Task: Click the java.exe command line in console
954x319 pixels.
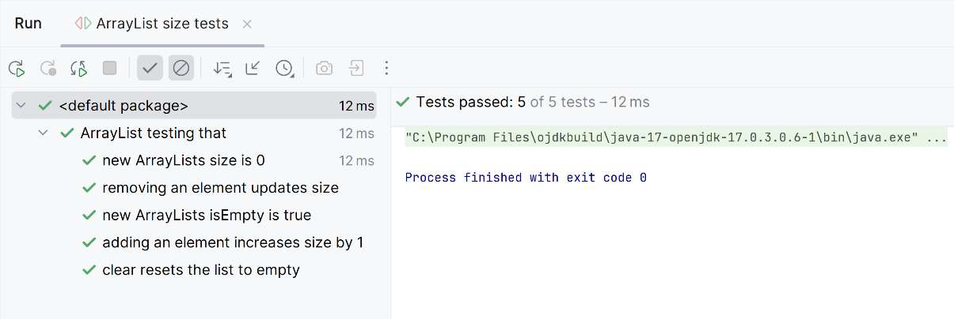Action: pos(675,138)
